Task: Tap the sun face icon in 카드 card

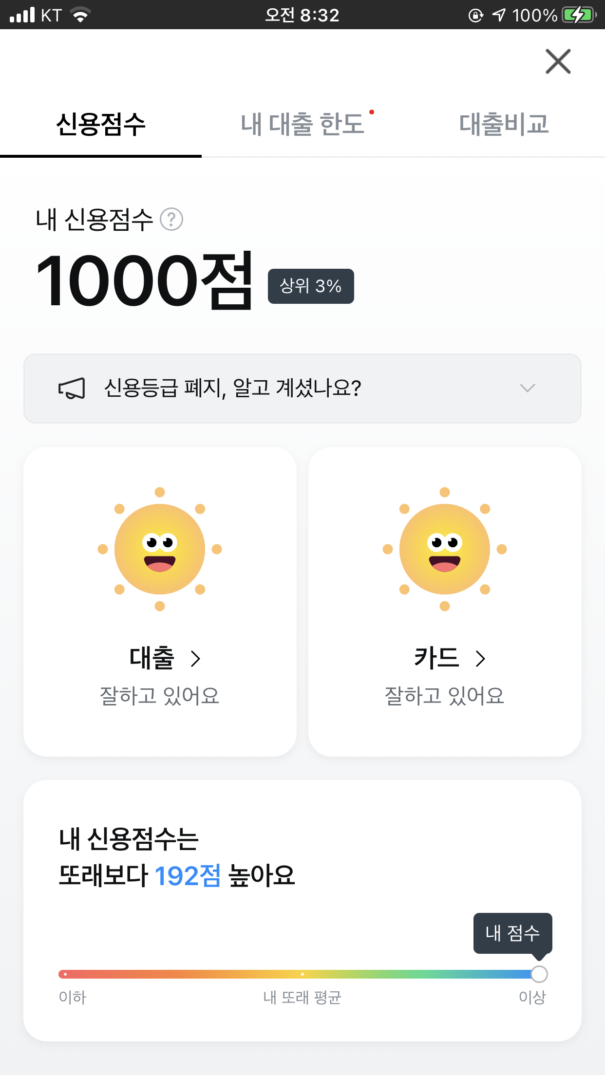Action: tap(445, 549)
